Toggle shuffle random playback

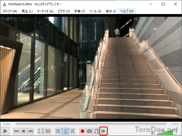(x=72, y=131)
